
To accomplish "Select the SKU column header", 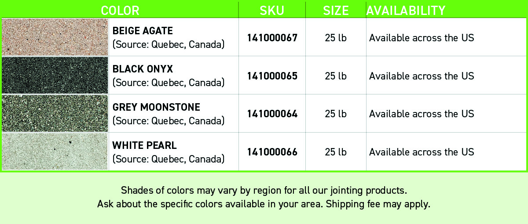I will 272,11.
